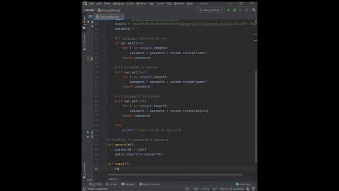Click the project view icon beside the editor tab
The image size is (339, 191).
[x=91, y=16]
